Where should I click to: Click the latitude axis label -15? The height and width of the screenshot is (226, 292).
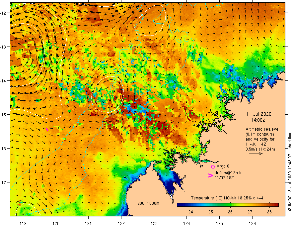click(x=3, y=114)
